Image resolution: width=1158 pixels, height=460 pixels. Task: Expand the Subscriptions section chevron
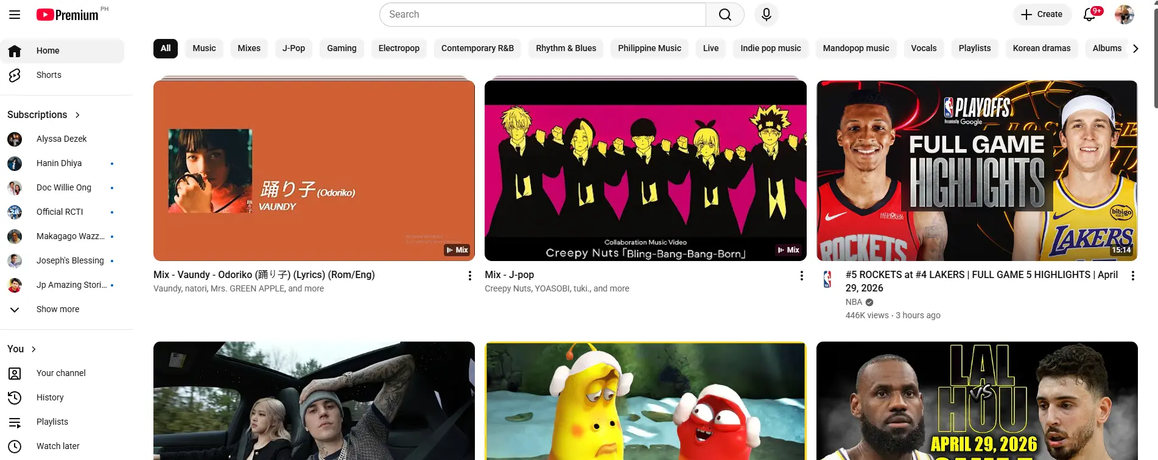(77, 115)
